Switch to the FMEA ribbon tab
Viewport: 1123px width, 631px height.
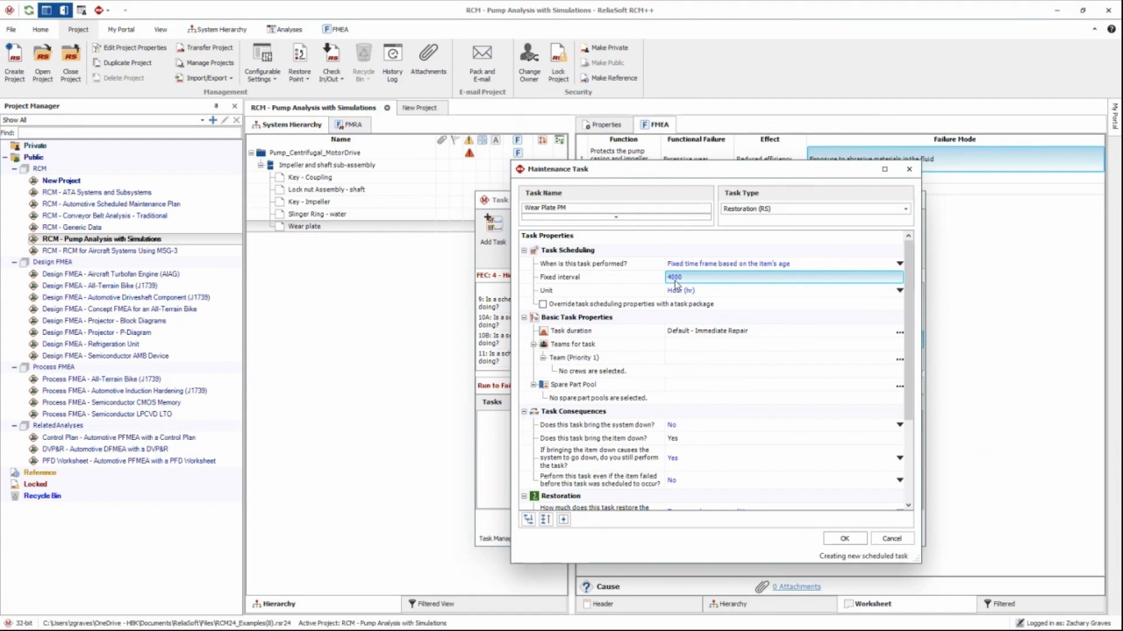(335, 29)
